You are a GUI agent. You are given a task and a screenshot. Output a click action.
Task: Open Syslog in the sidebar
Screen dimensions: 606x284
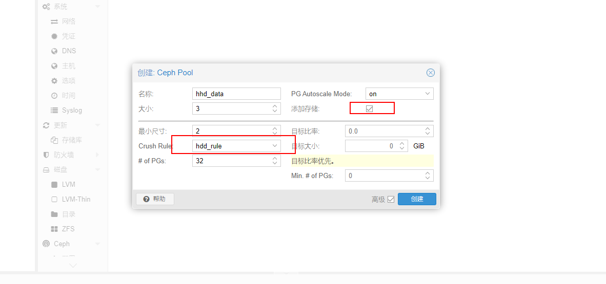72,111
